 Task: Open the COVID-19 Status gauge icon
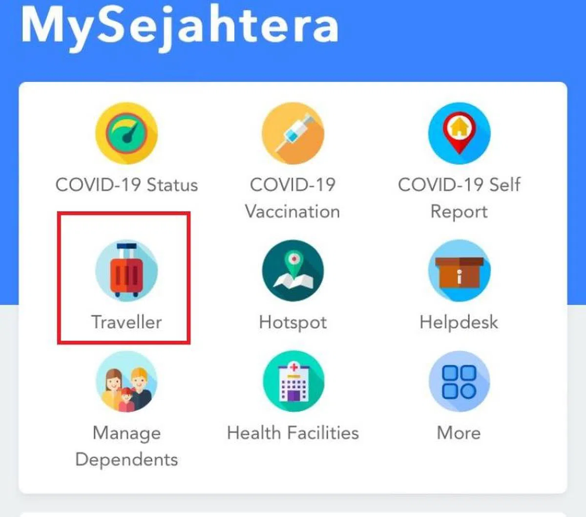point(126,133)
